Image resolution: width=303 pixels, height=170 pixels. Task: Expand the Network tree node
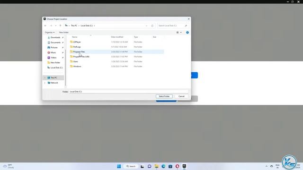(x=45, y=83)
